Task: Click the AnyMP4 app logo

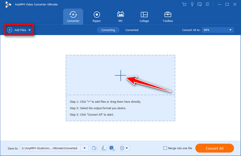Action: 8,4
